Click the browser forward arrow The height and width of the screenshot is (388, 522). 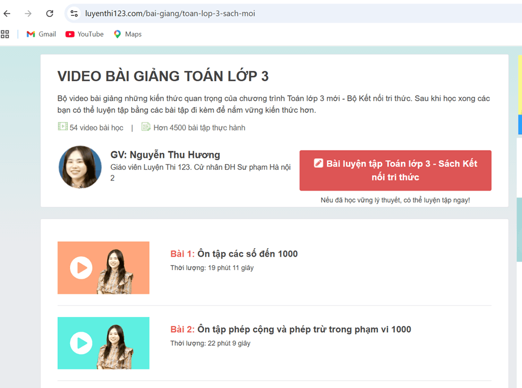(28, 14)
